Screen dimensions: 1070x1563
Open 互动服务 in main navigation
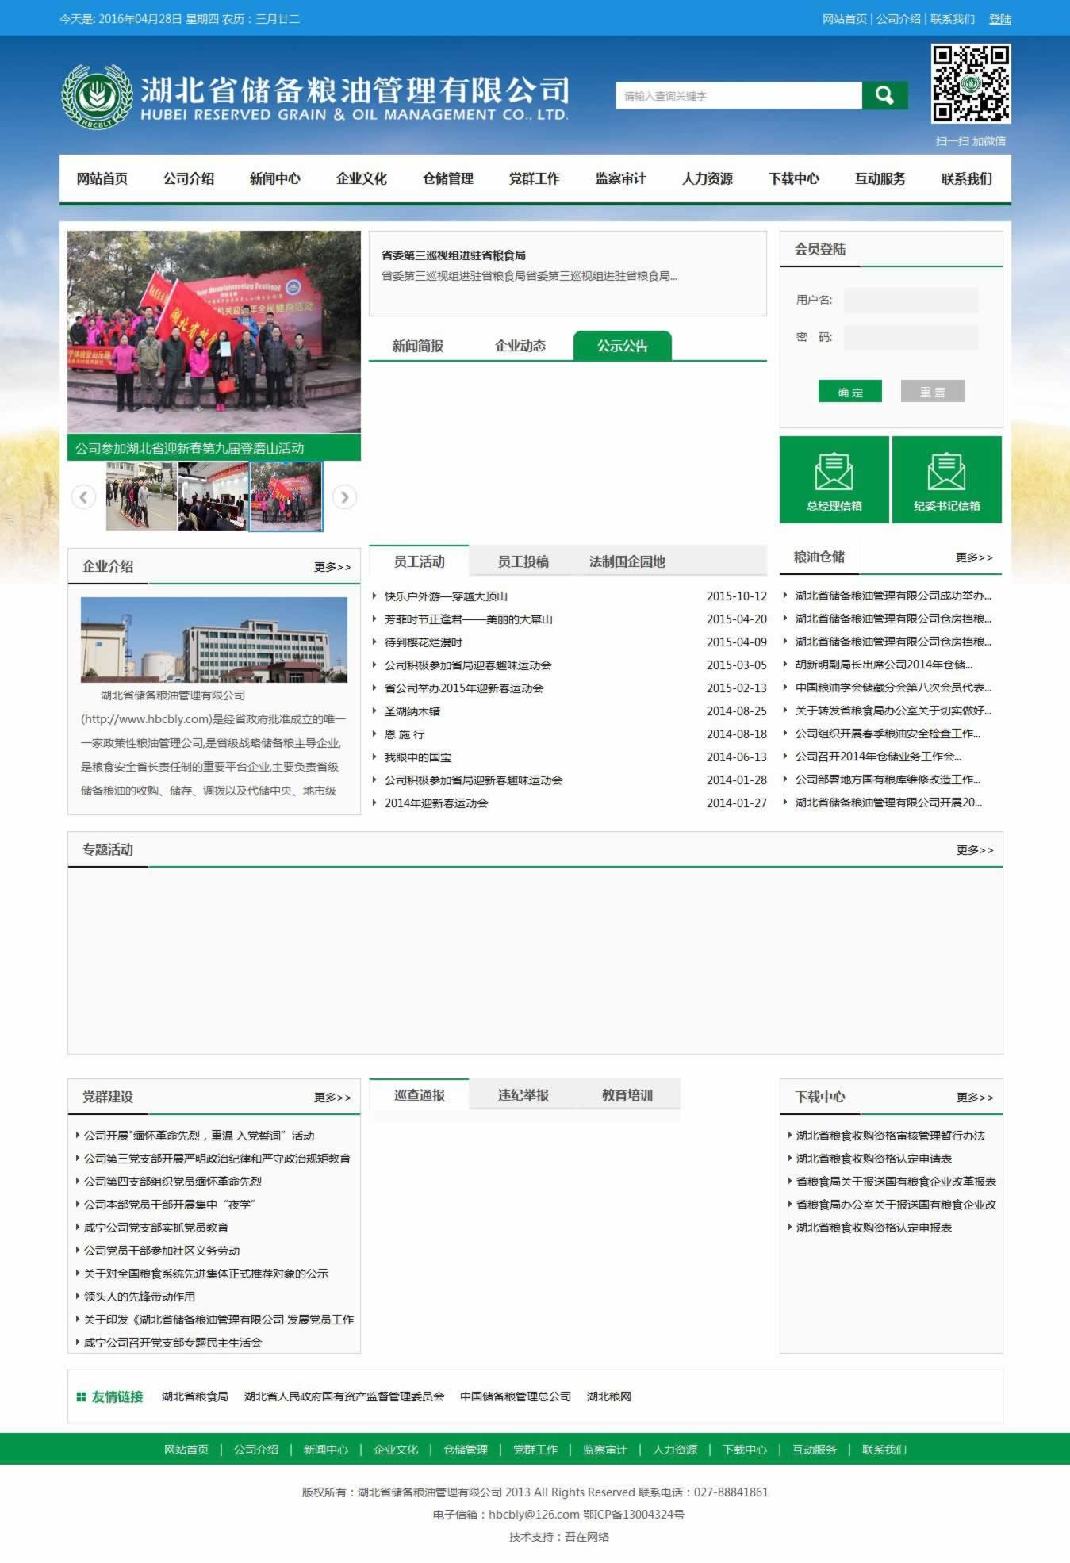(x=880, y=178)
